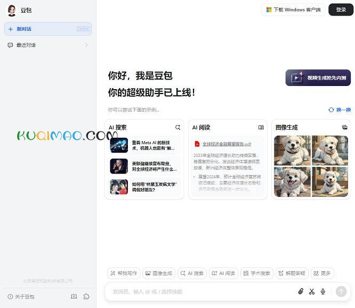This screenshot has height=308, width=355.
Task: Click the scissors screenshot icon
Action: [312, 291]
